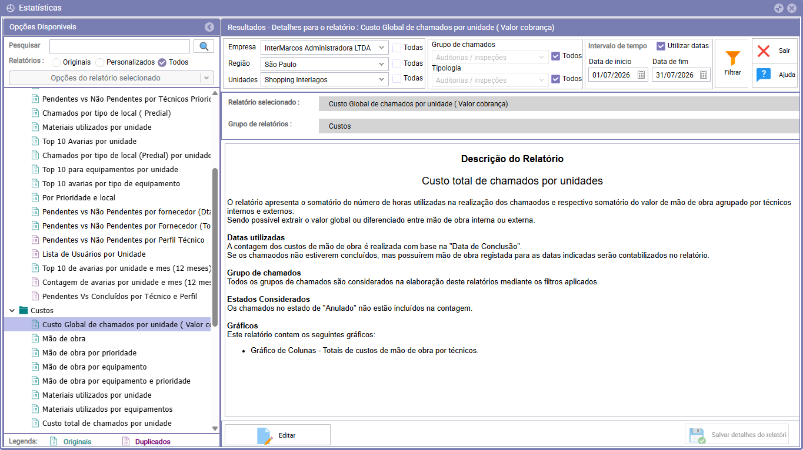Screen dimensions: 803x450
Task: Check the Todas box for Empresa
Action: [x=397, y=48]
